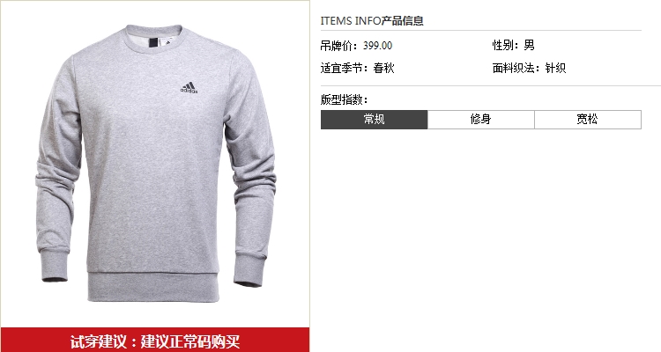
Task: Click the 针织 fabric value
Action: [x=555, y=68]
